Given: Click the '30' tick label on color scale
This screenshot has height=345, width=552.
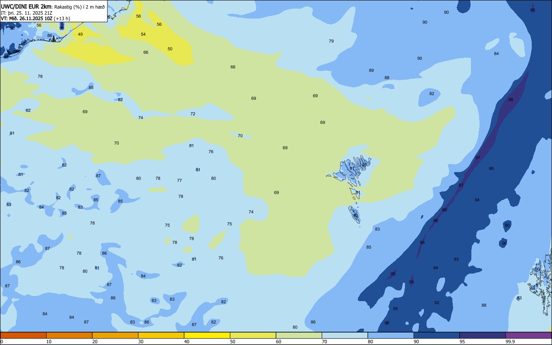Looking at the screenshot, I should [x=141, y=342].
